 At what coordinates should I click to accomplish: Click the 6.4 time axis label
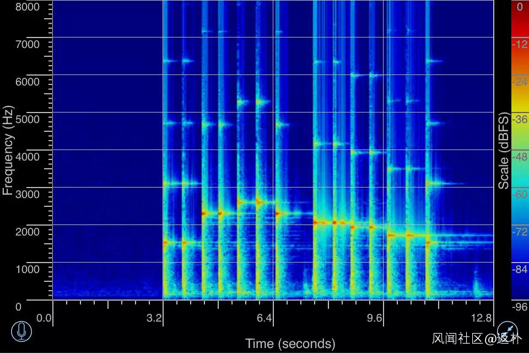(264, 318)
